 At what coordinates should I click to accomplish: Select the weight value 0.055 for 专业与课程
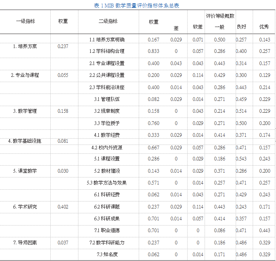(x=63, y=75)
